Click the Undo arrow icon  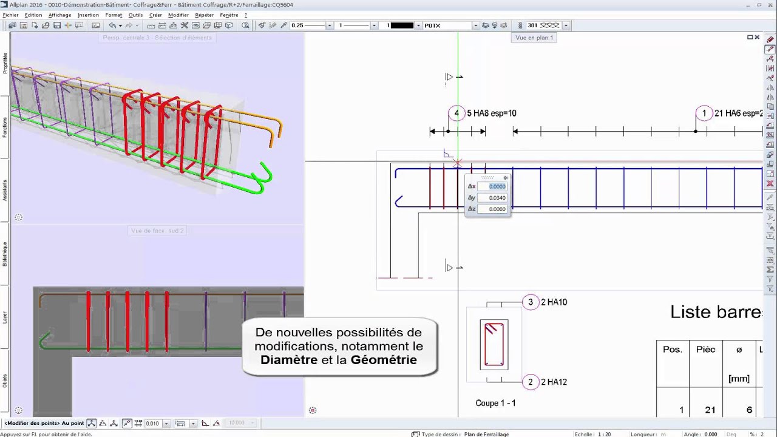click(x=112, y=25)
